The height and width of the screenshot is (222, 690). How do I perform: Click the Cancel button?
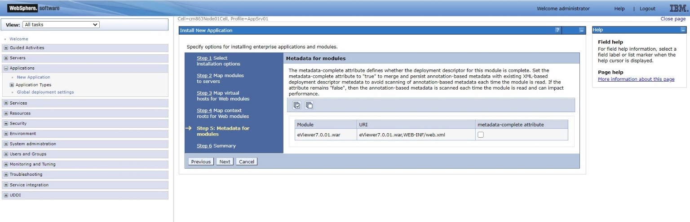tap(247, 161)
